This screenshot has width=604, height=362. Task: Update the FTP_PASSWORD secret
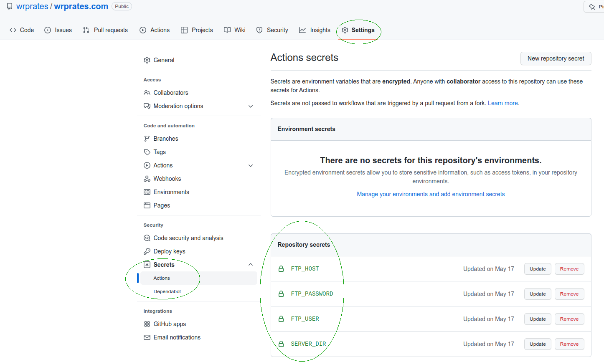click(x=538, y=294)
